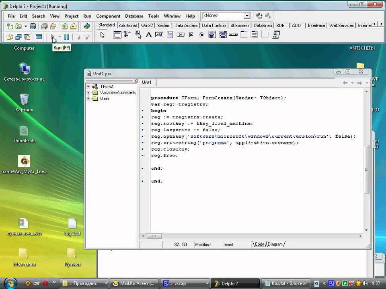Click the Pause program icon
This screenshot has width=386, height=289.
click(x=67, y=37)
